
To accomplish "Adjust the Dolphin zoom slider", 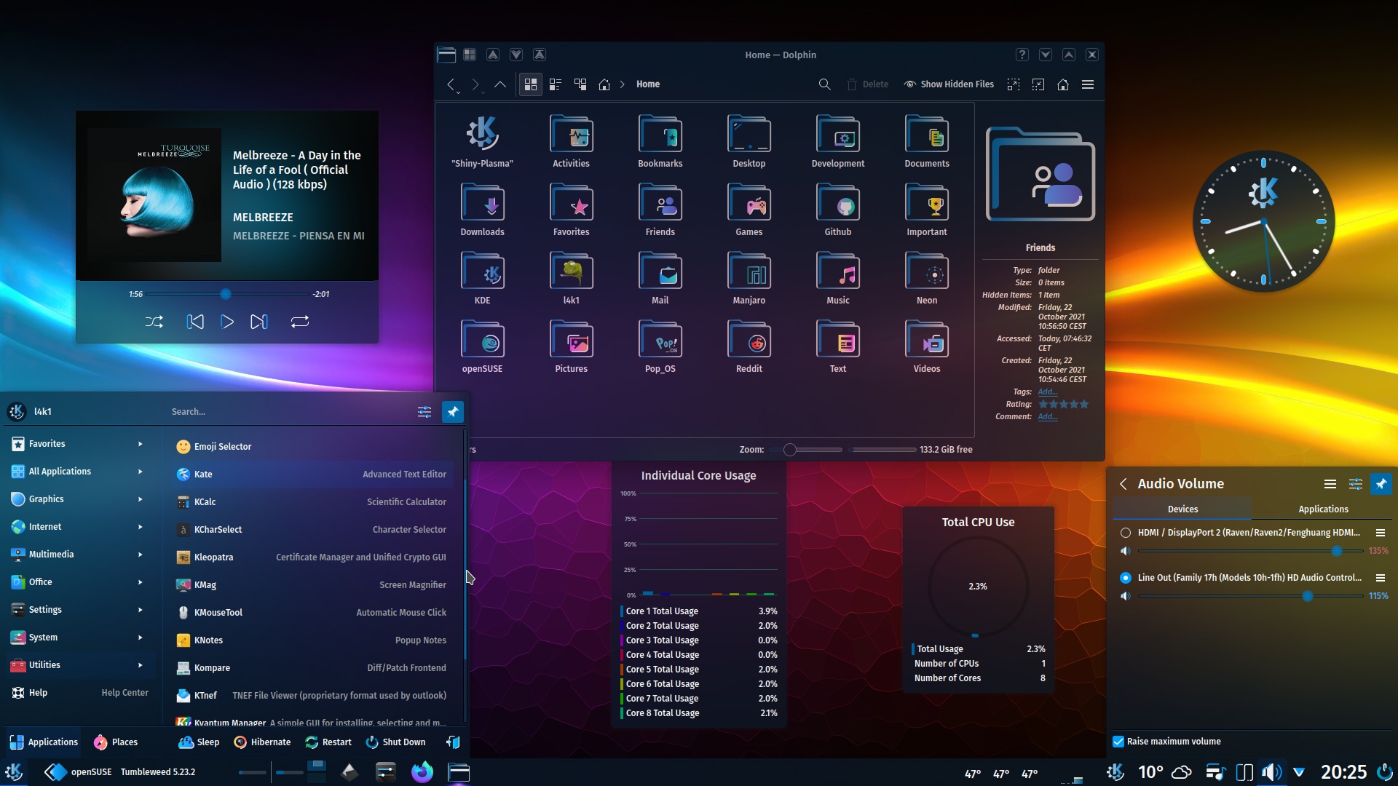I will click(805, 450).
